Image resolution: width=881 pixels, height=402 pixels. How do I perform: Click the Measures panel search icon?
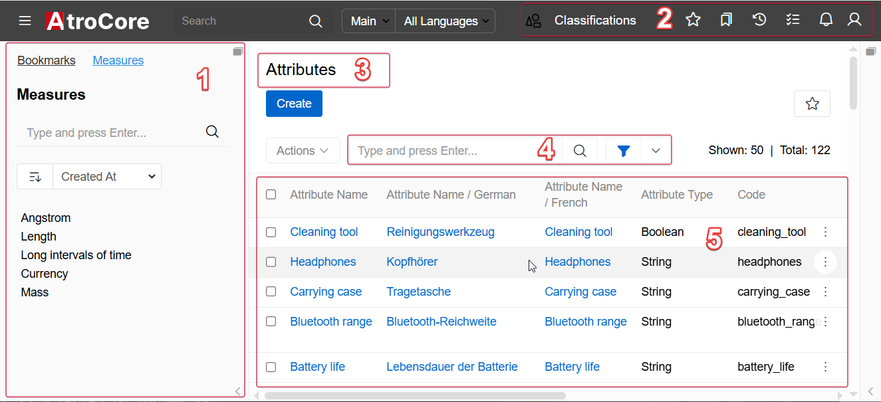tap(212, 132)
